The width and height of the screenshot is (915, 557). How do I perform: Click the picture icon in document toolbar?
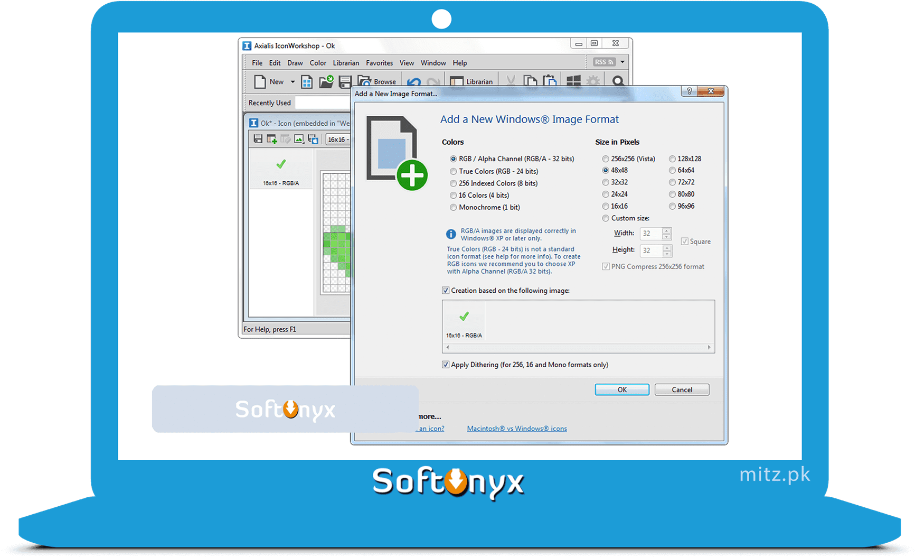[x=299, y=139]
